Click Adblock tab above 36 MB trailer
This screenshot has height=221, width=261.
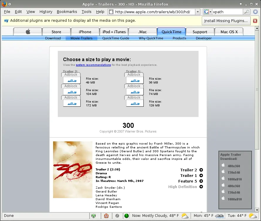134,75
